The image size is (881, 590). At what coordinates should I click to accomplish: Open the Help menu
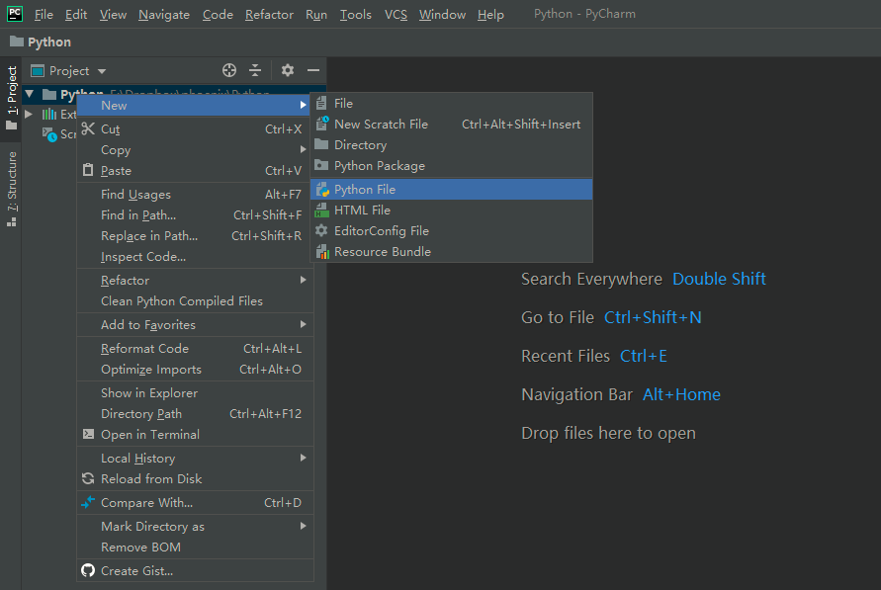pyautogui.click(x=490, y=15)
